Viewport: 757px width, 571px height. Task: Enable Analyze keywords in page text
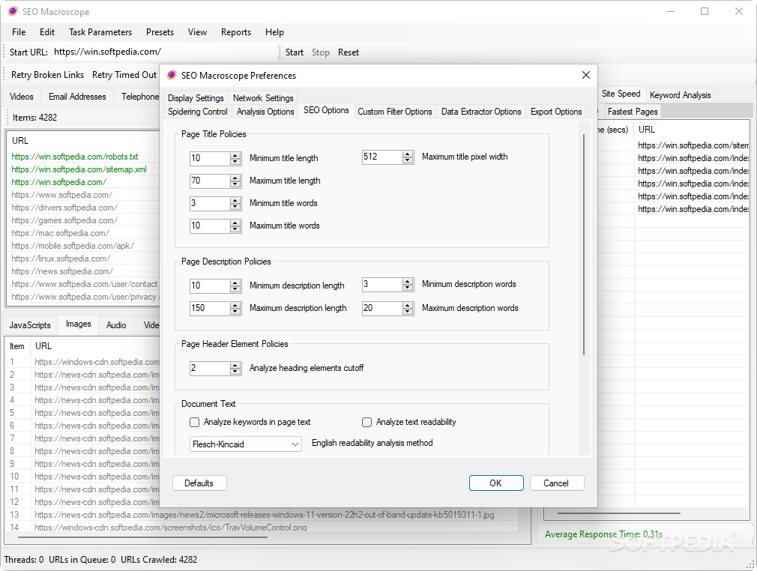point(195,423)
